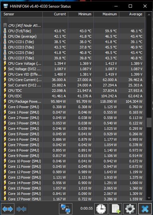Click the CPU TDC lightning bolt icon
The height and width of the screenshot is (215, 153).
(5, 91)
